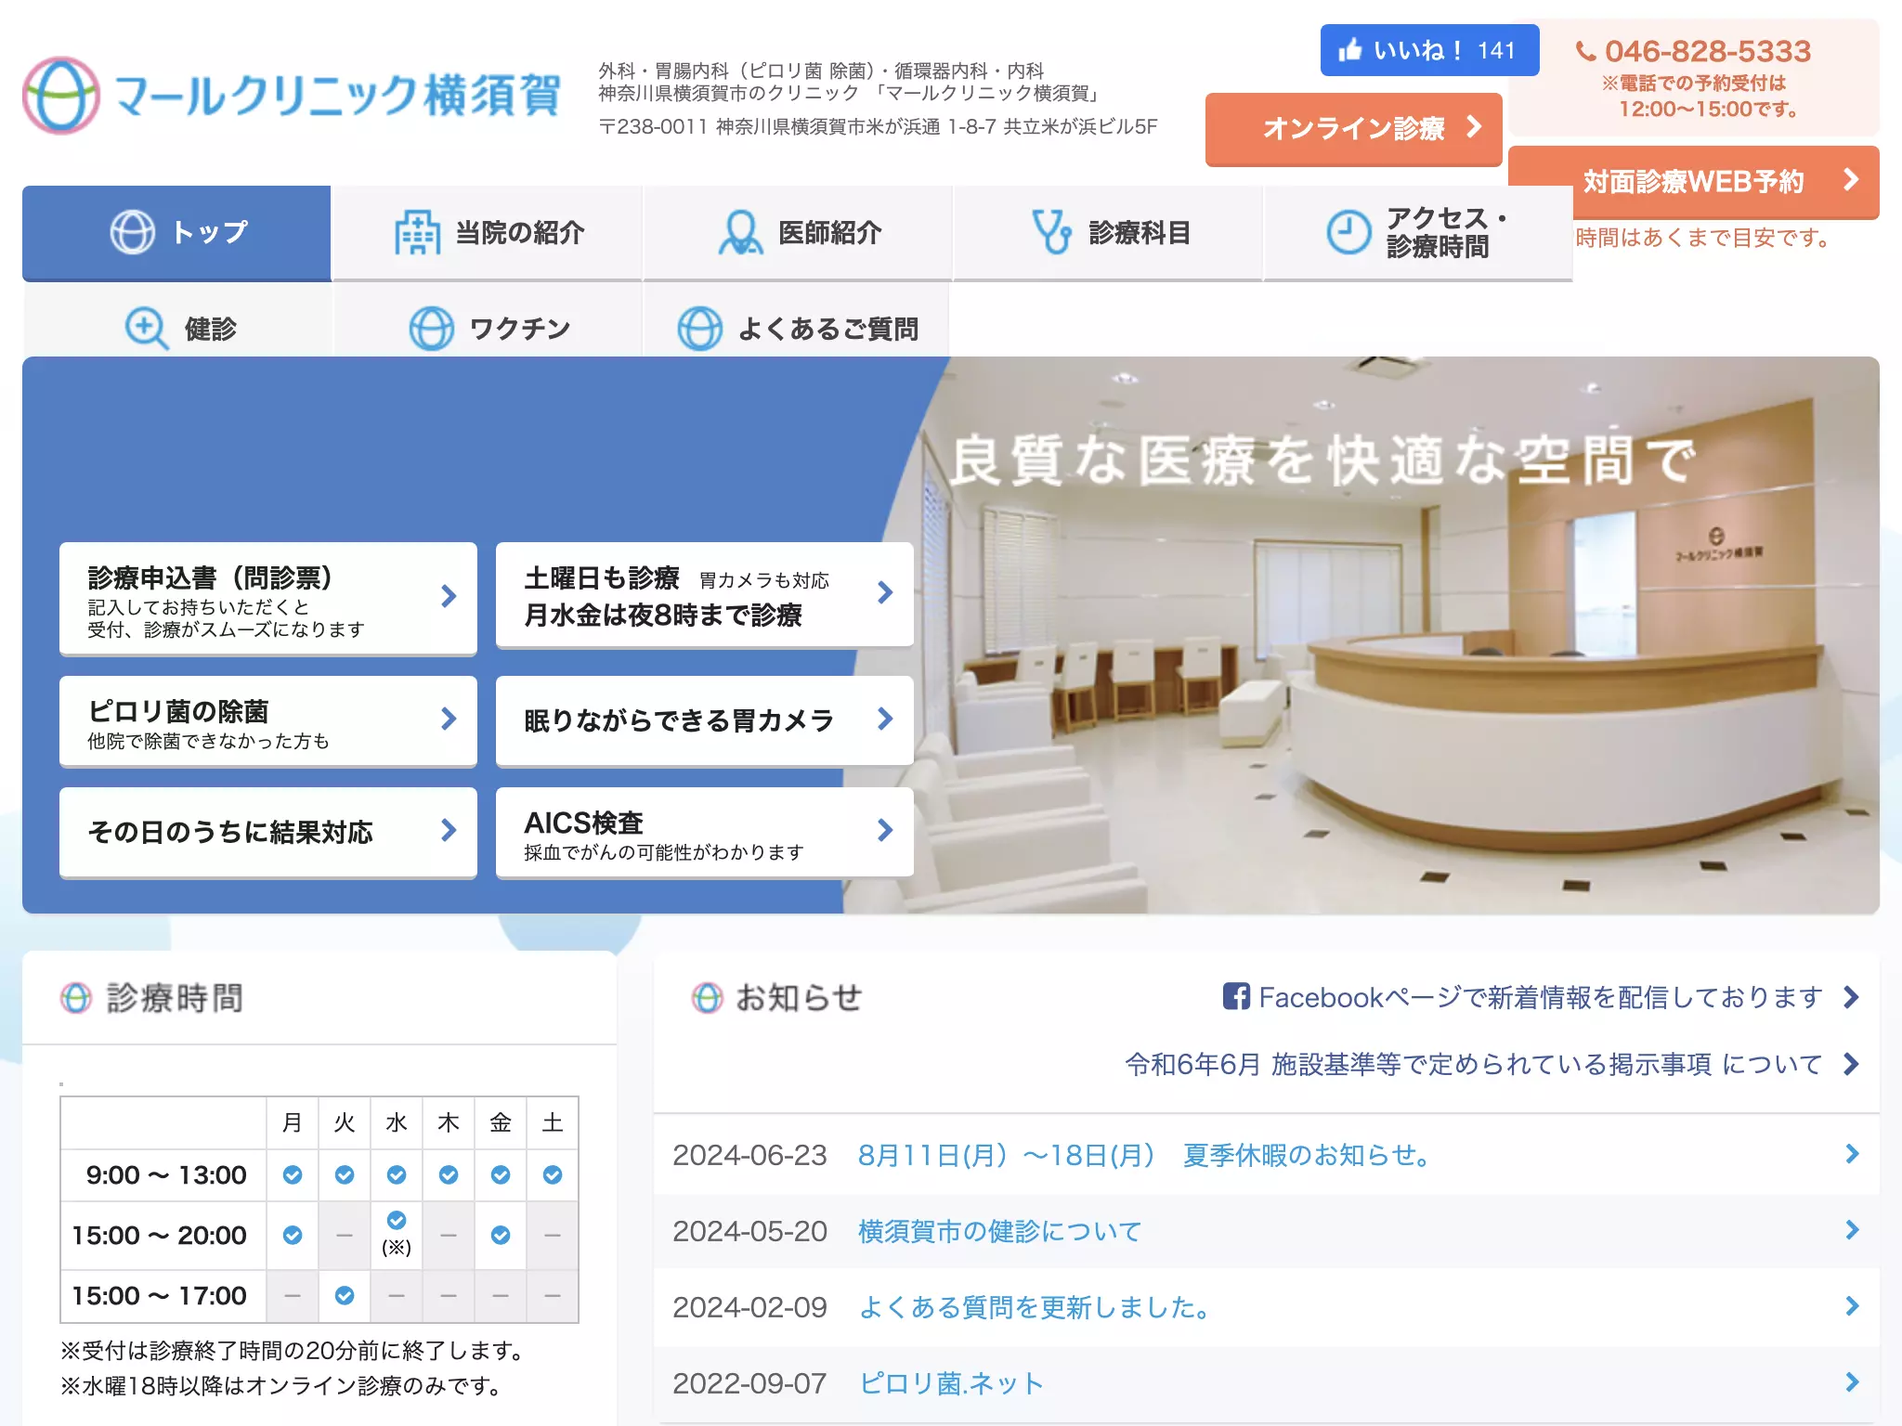Click chevron on その日のうちに結果対応 card
The width and height of the screenshot is (1902, 1426).
tap(449, 831)
